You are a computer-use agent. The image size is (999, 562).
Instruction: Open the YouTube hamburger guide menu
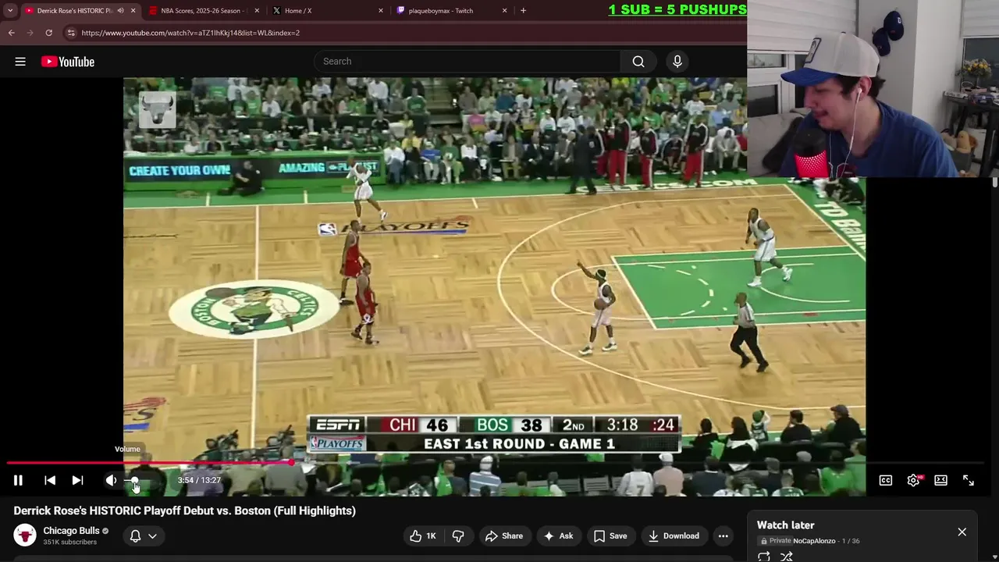click(x=20, y=62)
